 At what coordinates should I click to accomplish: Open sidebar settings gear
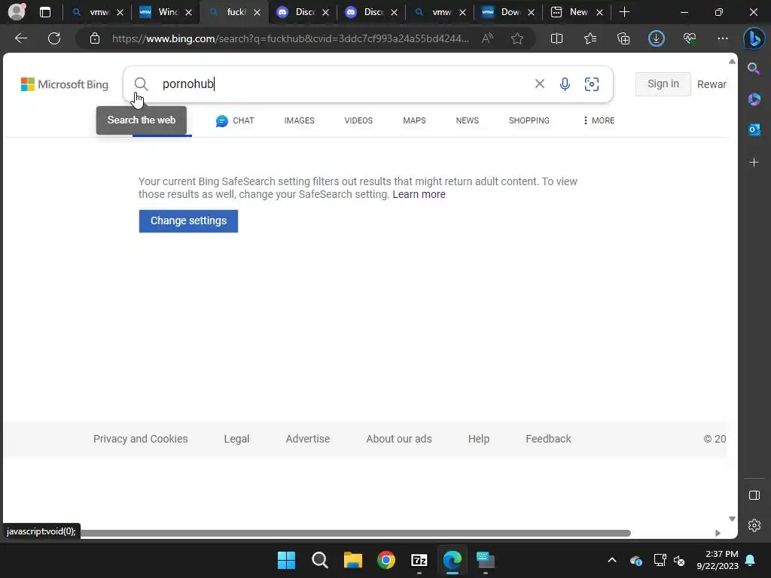[x=754, y=525]
